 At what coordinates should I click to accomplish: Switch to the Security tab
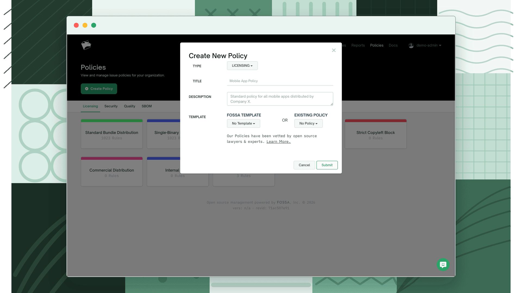pyautogui.click(x=111, y=106)
